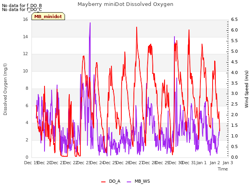Click the Dissolved Oxygen (mg/l) axis label
This screenshot has width=252, height=189.
(5, 89)
